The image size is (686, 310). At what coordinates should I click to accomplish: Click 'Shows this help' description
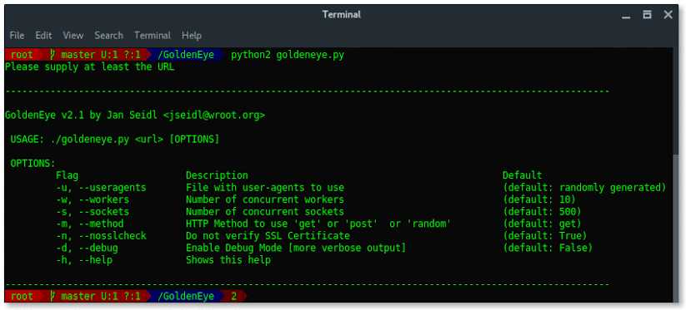(x=228, y=260)
